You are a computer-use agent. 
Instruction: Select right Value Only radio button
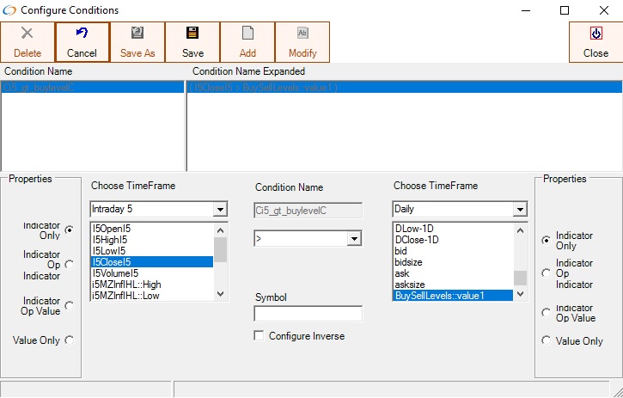pyautogui.click(x=546, y=341)
